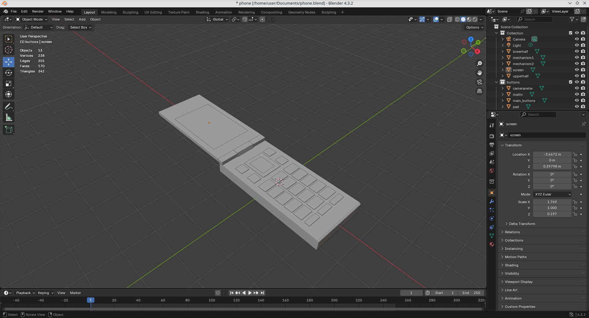Expand the Delta Transform section
The image size is (589, 318).
click(522, 224)
